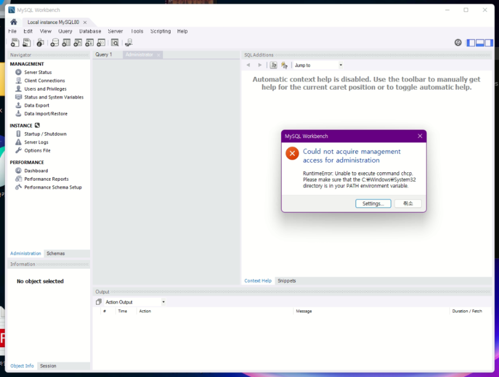Create new function toolbar icon
Viewport: 499px width, 377px height.
(x=101, y=42)
